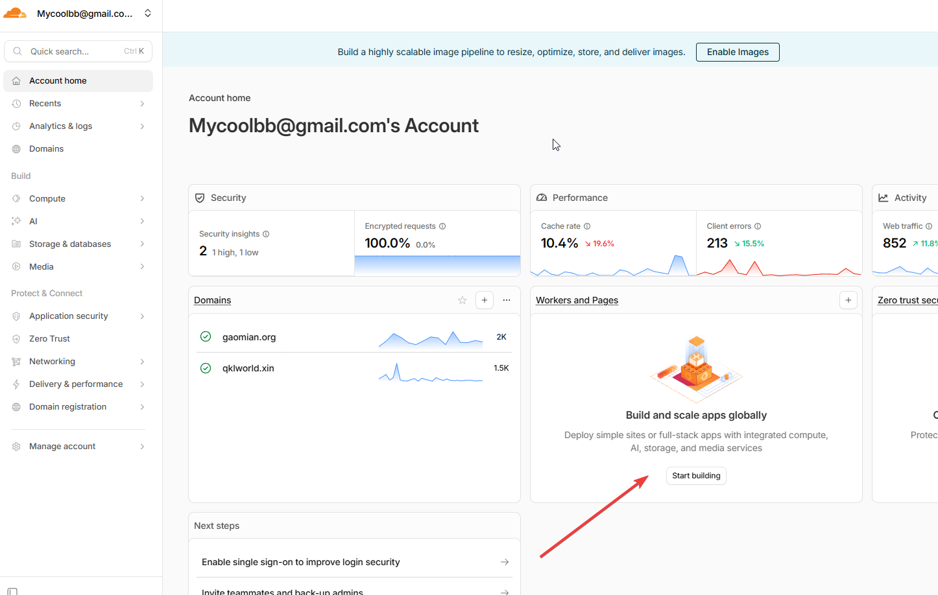Expand Storage & databases menu
The width and height of the screenshot is (938, 595).
pos(142,244)
